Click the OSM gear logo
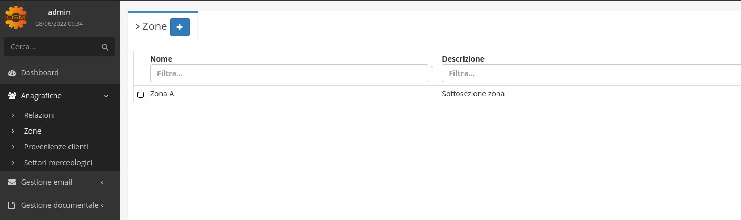The image size is (741, 220). click(16, 17)
